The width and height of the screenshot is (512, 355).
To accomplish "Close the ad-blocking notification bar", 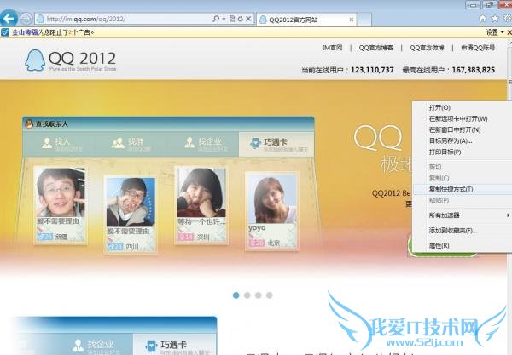I will coord(509,32).
